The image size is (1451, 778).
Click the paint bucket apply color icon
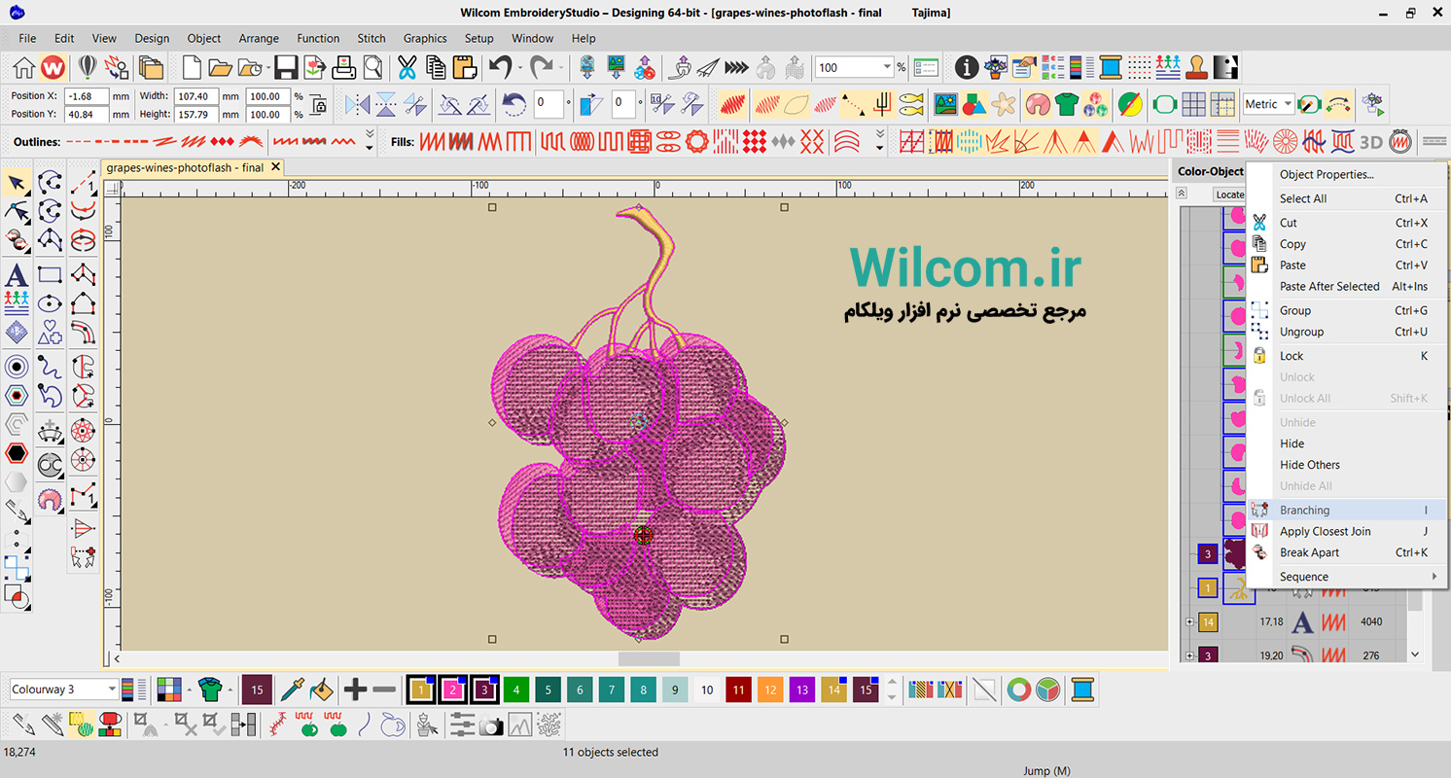321,690
